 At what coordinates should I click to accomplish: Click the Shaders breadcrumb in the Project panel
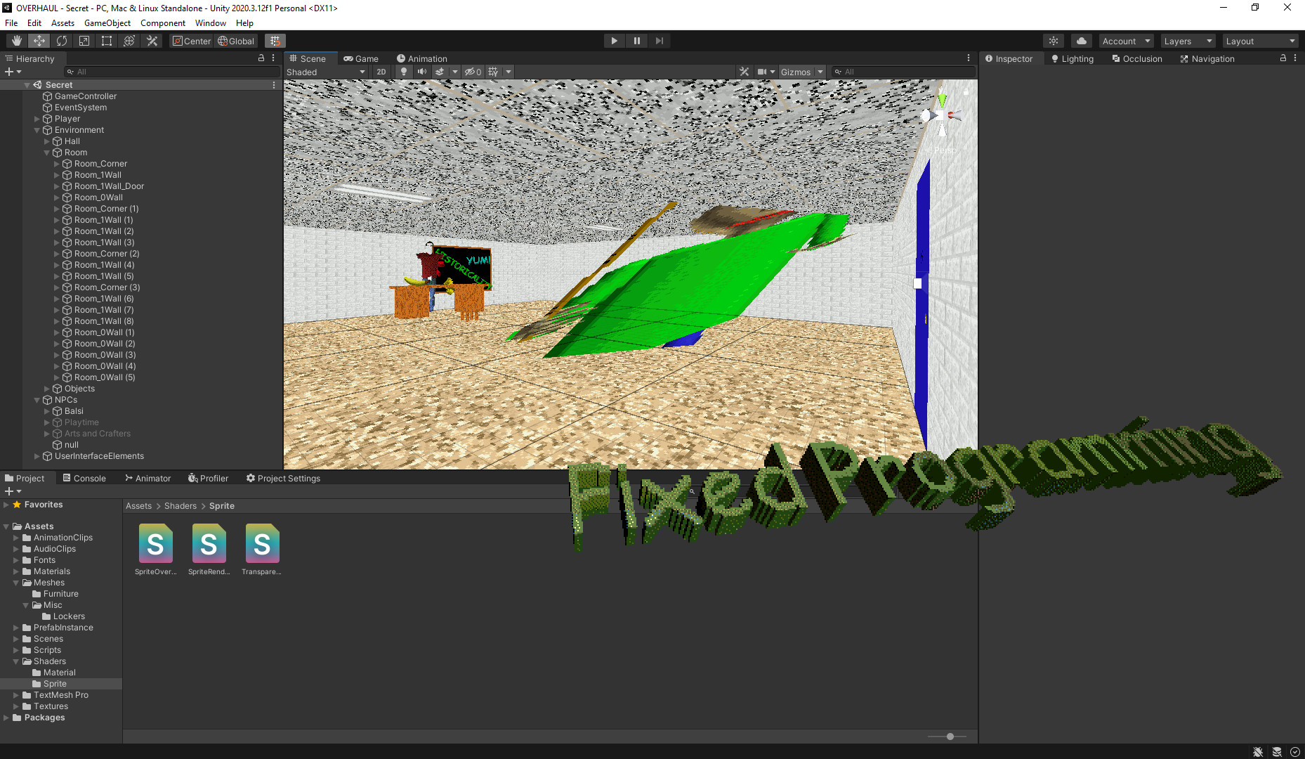click(180, 505)
